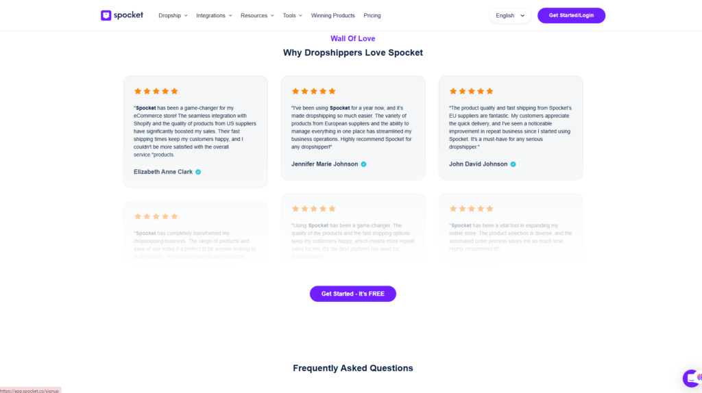Click star rating on John David Johnson review
The height and width of the screenshot is (393, 702).
471,91
